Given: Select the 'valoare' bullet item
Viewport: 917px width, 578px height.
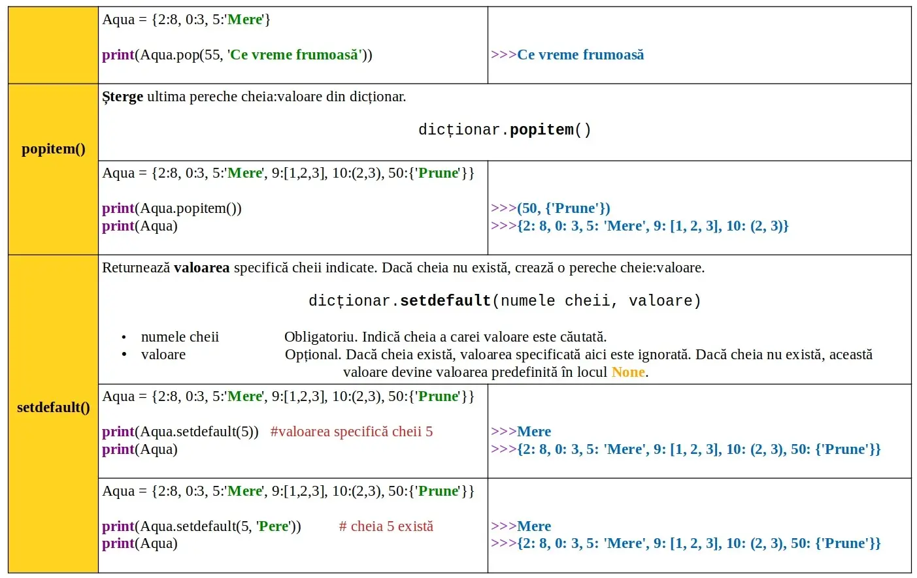Looking at the screenshot, I should click(163, 355).
